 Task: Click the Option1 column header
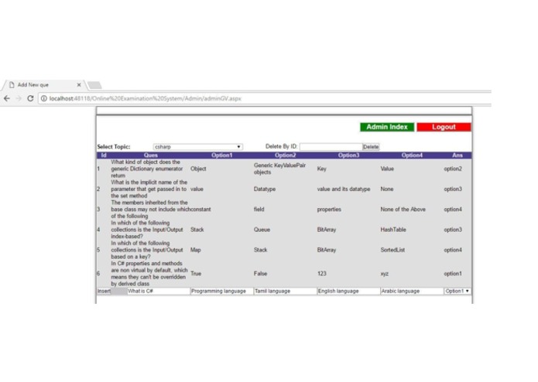click(221, 155)
